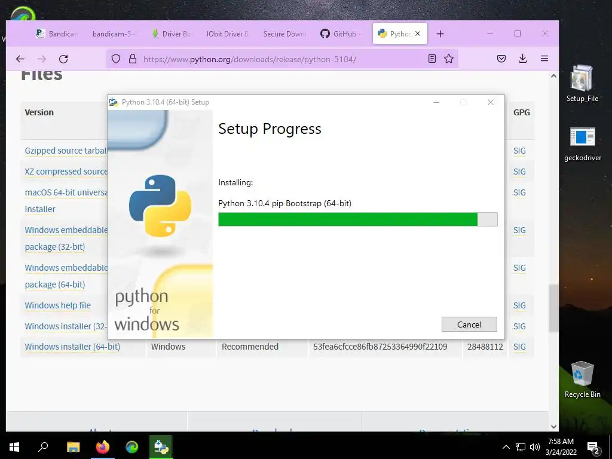Open the Windows help file link
The width and height of the screenshot is (612, 459).
coord(58,305)
